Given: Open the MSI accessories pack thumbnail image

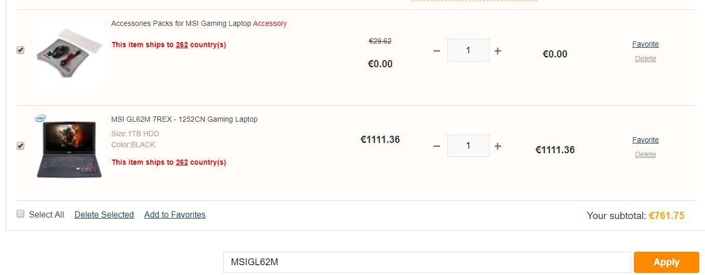Looking at the screenshot, I should [69, 52].
